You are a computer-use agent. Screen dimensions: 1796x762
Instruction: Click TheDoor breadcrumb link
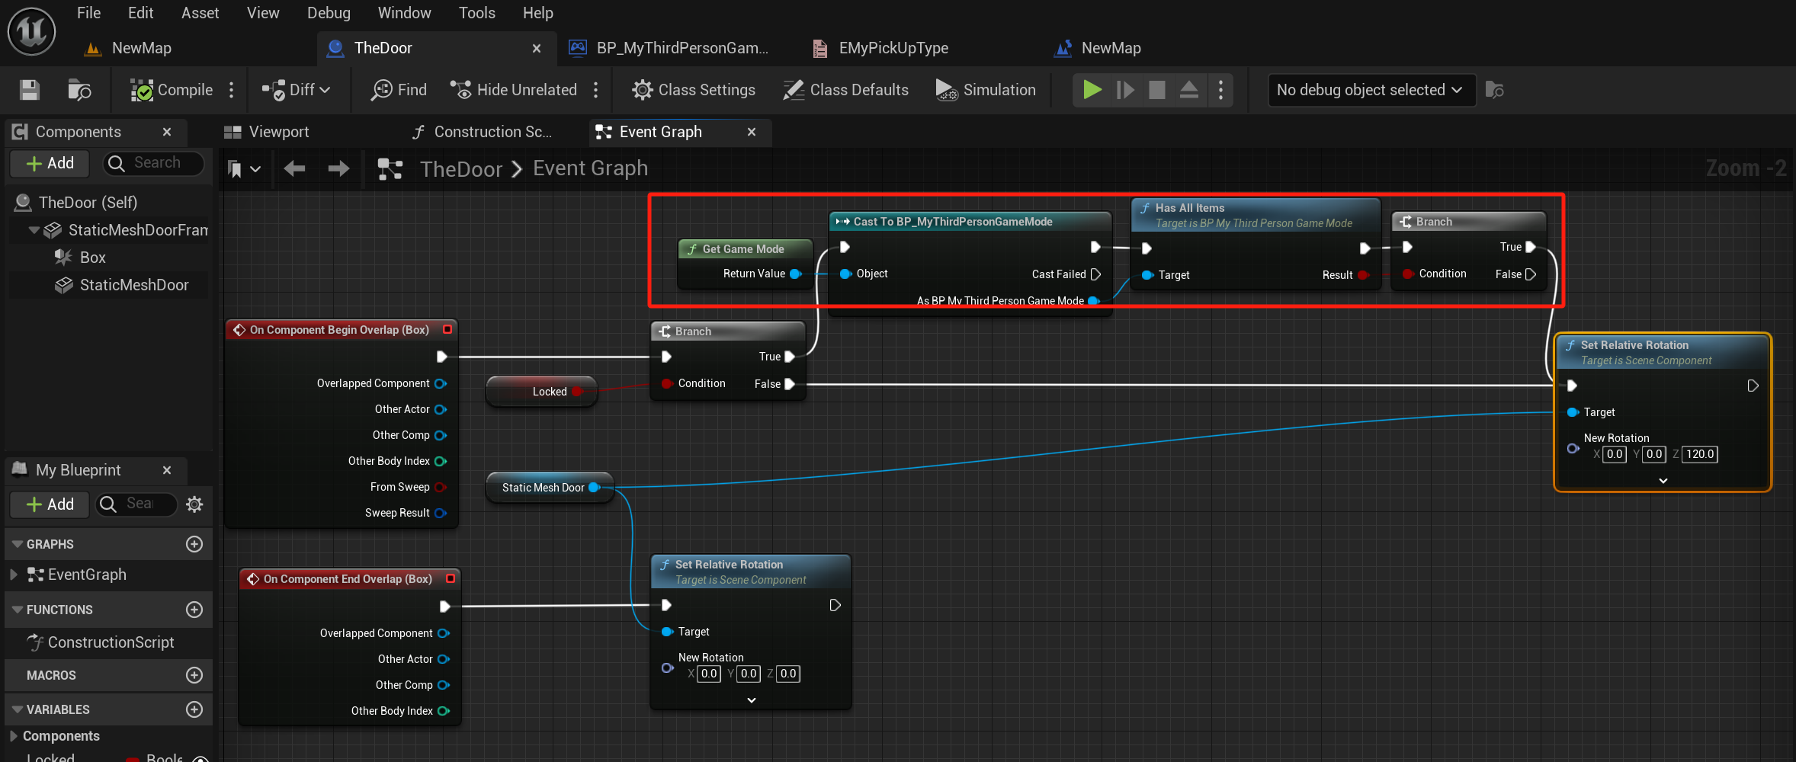[x=461, y=168]
